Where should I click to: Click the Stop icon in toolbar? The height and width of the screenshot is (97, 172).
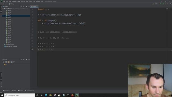[168, 4]
